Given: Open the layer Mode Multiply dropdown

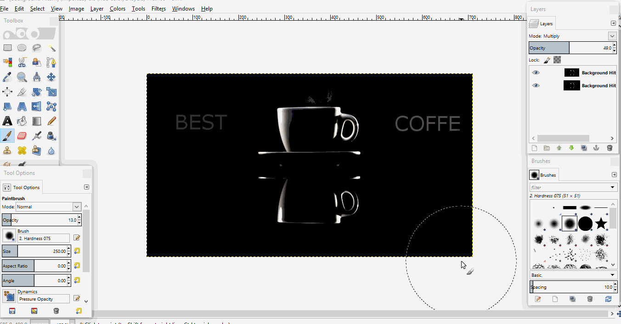Looking at the screenshot, I should [612, 36].
